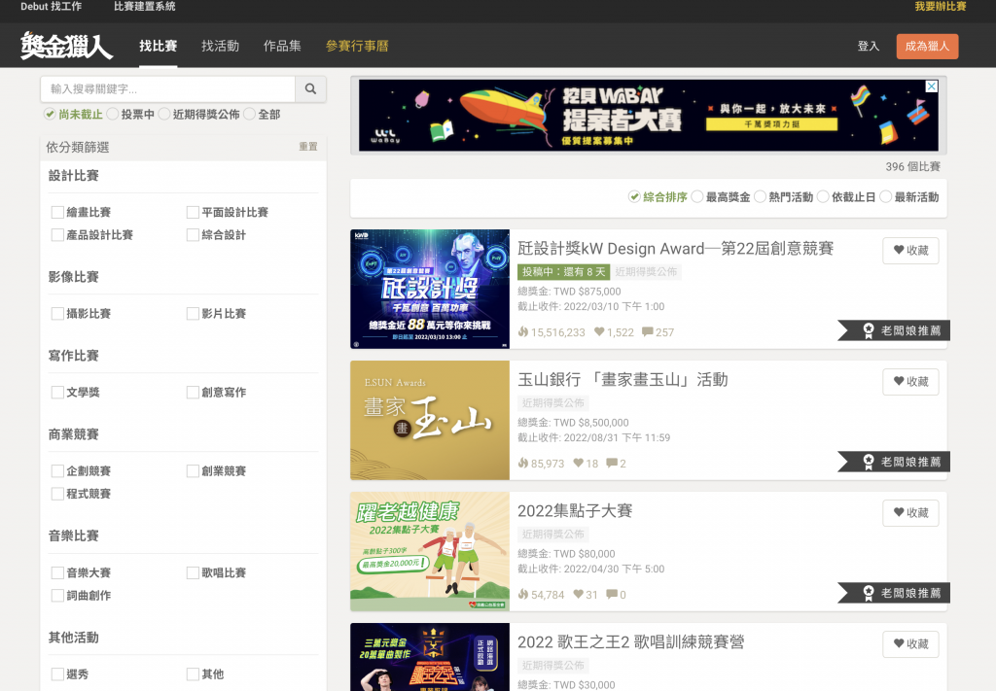Screen dimensions: 996x691
Task: Click the fire views icon for 瓩設計獎
Action: 522,331
